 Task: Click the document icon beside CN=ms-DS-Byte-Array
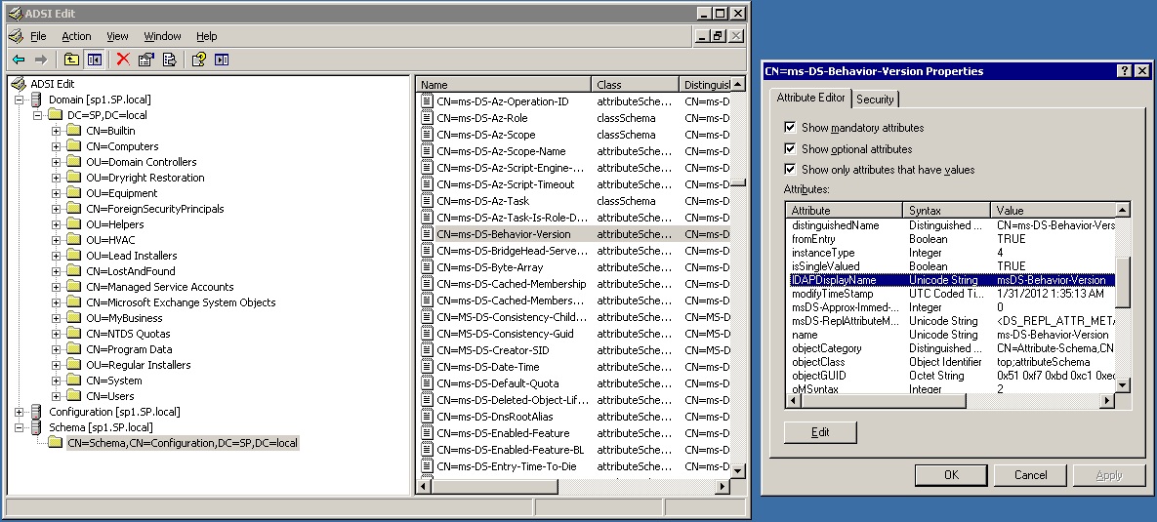coord(427,267)
